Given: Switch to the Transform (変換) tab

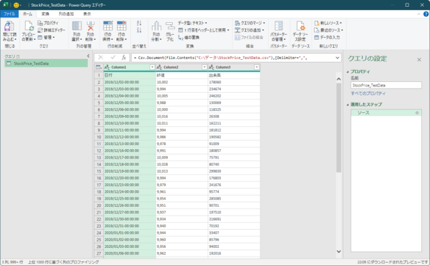Looking at the screenshot, I should tap(45, 14).
